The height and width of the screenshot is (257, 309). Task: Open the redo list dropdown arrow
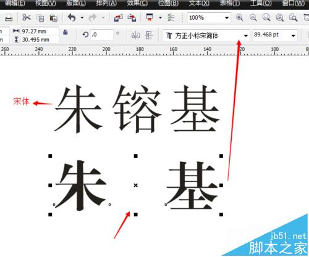pos(103,18)
